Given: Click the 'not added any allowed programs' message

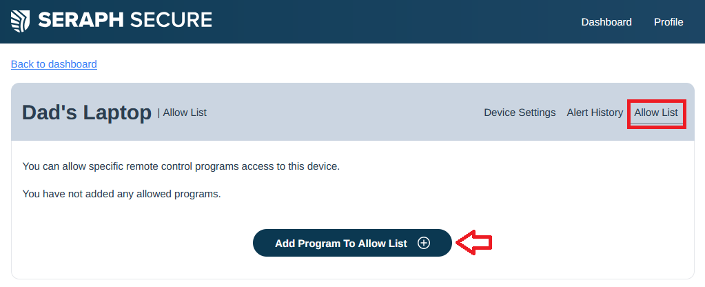Looking at the screenshot, I should tap(121, 195).
